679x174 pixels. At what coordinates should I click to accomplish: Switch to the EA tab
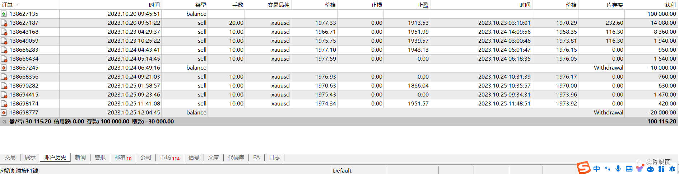click(256, 157)
